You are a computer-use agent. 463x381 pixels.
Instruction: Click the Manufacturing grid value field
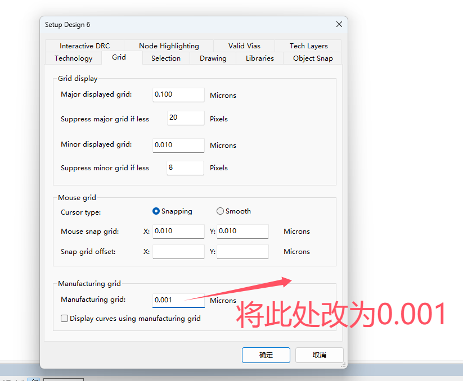[x=178, y=301]
